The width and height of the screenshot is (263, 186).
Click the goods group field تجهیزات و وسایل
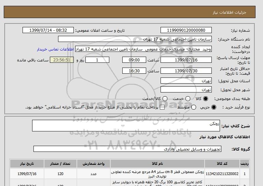127,149
